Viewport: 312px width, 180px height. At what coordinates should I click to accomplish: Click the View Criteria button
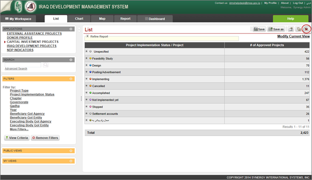pyautogui.click(x=16, y=138)
